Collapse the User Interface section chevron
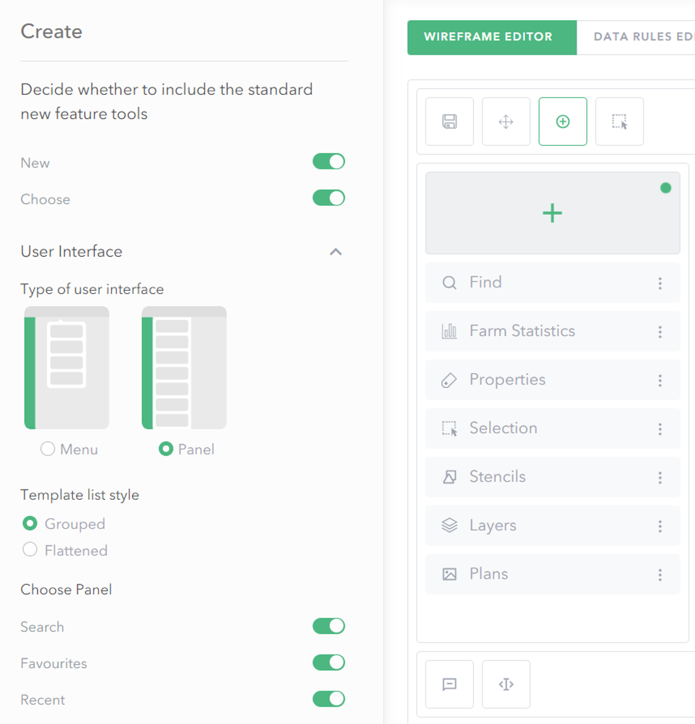The height and width of the screenshot is (724, 695). pos(336,252)
